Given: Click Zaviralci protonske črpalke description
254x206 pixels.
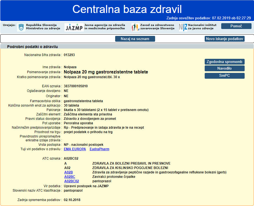Looking at the screenshot, I should tap(114, 177).
